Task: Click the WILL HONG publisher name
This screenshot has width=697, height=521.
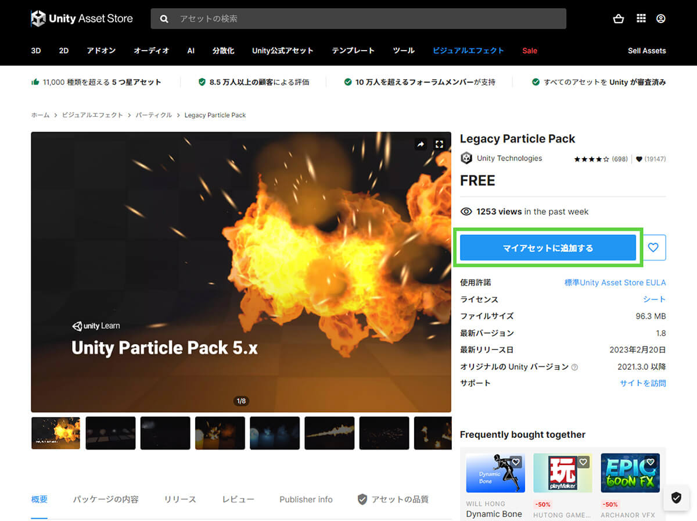Action: pos(486,504)
